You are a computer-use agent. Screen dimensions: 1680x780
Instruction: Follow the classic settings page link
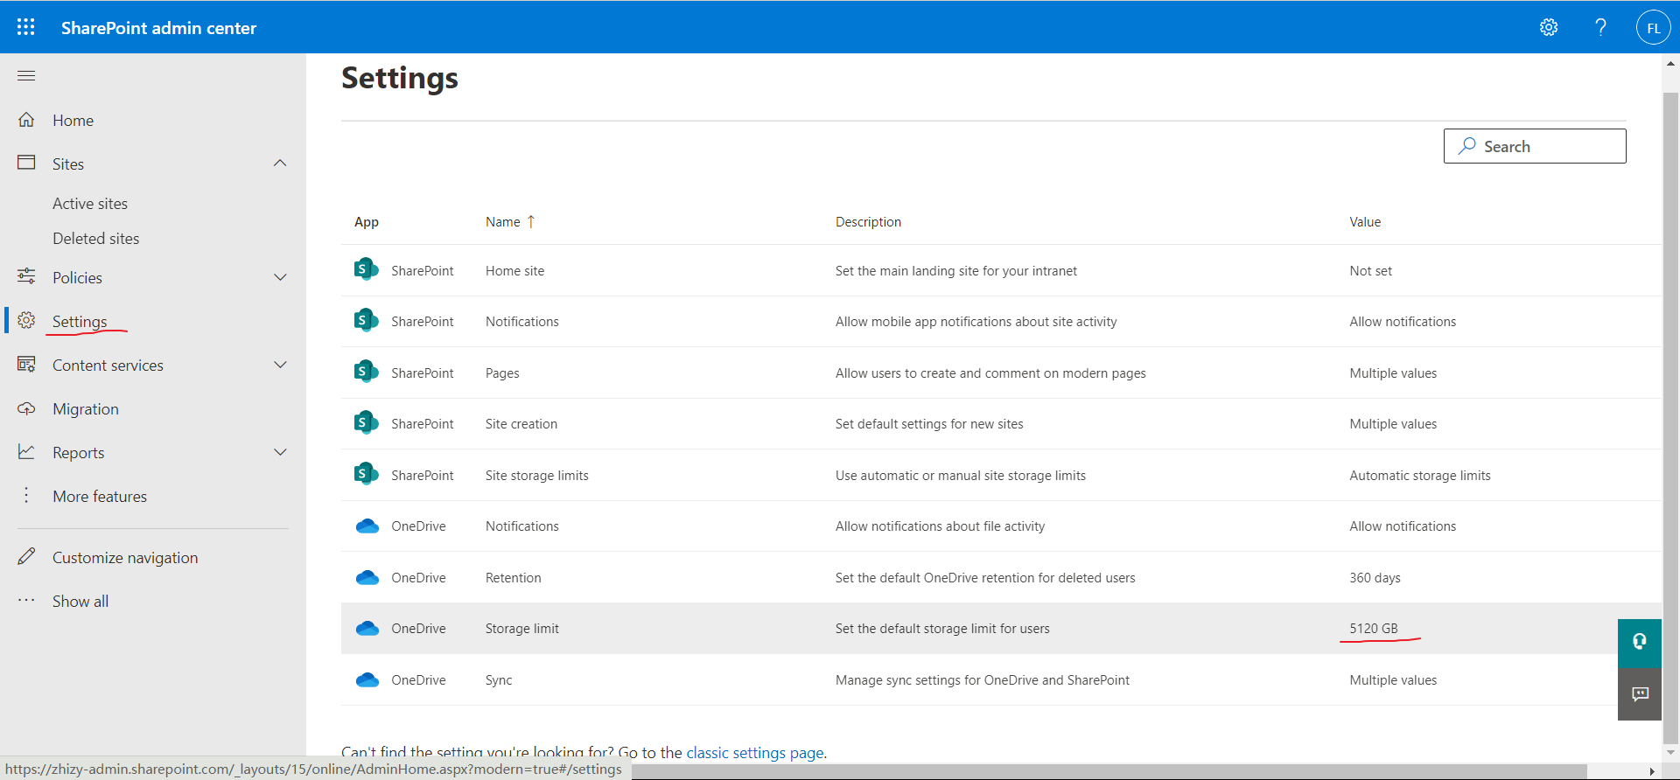pyautogui.click(x=755, y=752)
